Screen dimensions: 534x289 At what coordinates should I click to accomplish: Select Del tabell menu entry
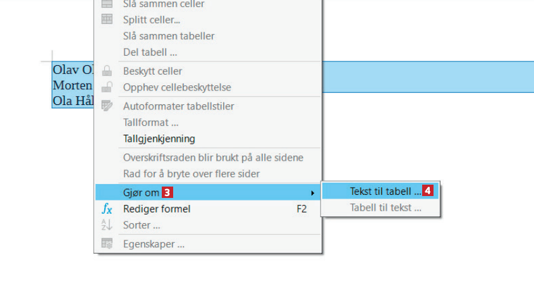click(x=150, y=52)
